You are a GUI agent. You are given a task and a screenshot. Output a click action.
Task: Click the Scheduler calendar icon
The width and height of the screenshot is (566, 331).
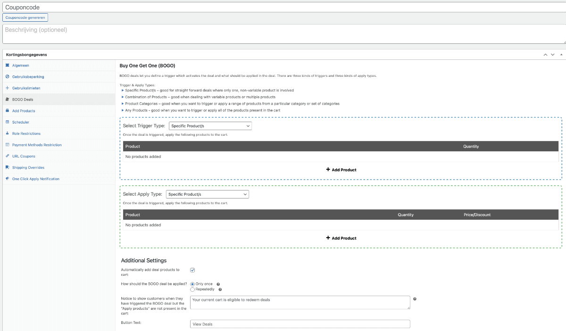point(7,122)
